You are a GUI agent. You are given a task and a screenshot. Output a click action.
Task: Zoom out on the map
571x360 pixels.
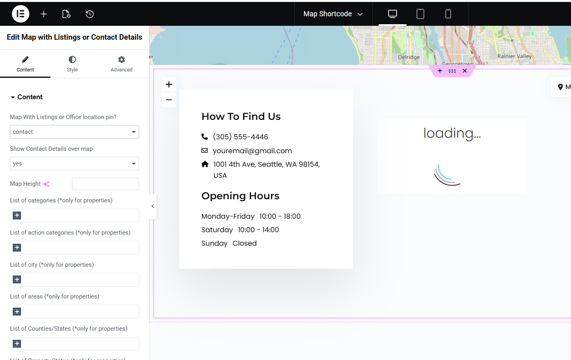pyautogui.click(x=169, y=100)
